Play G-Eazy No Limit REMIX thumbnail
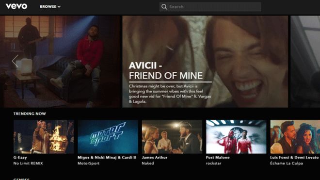 click(x=44, y=137)
